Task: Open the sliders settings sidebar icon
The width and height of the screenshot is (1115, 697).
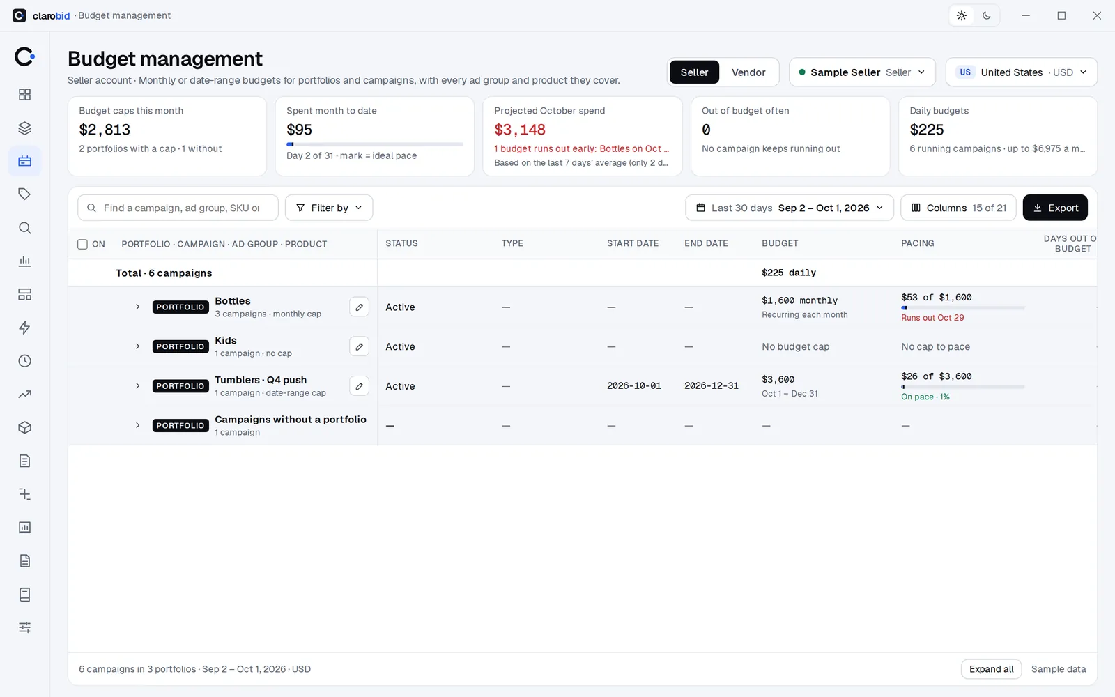Action: [x=24, y=627]
